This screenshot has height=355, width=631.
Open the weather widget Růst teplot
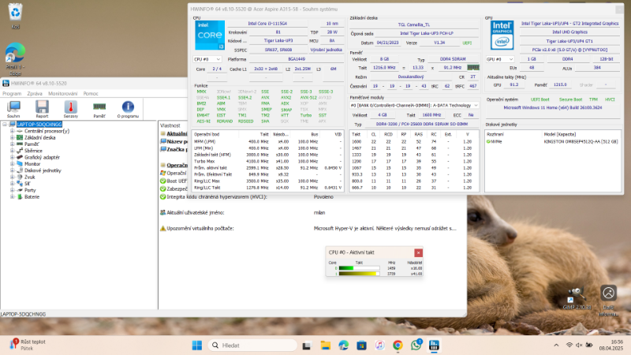pos(28,345)
